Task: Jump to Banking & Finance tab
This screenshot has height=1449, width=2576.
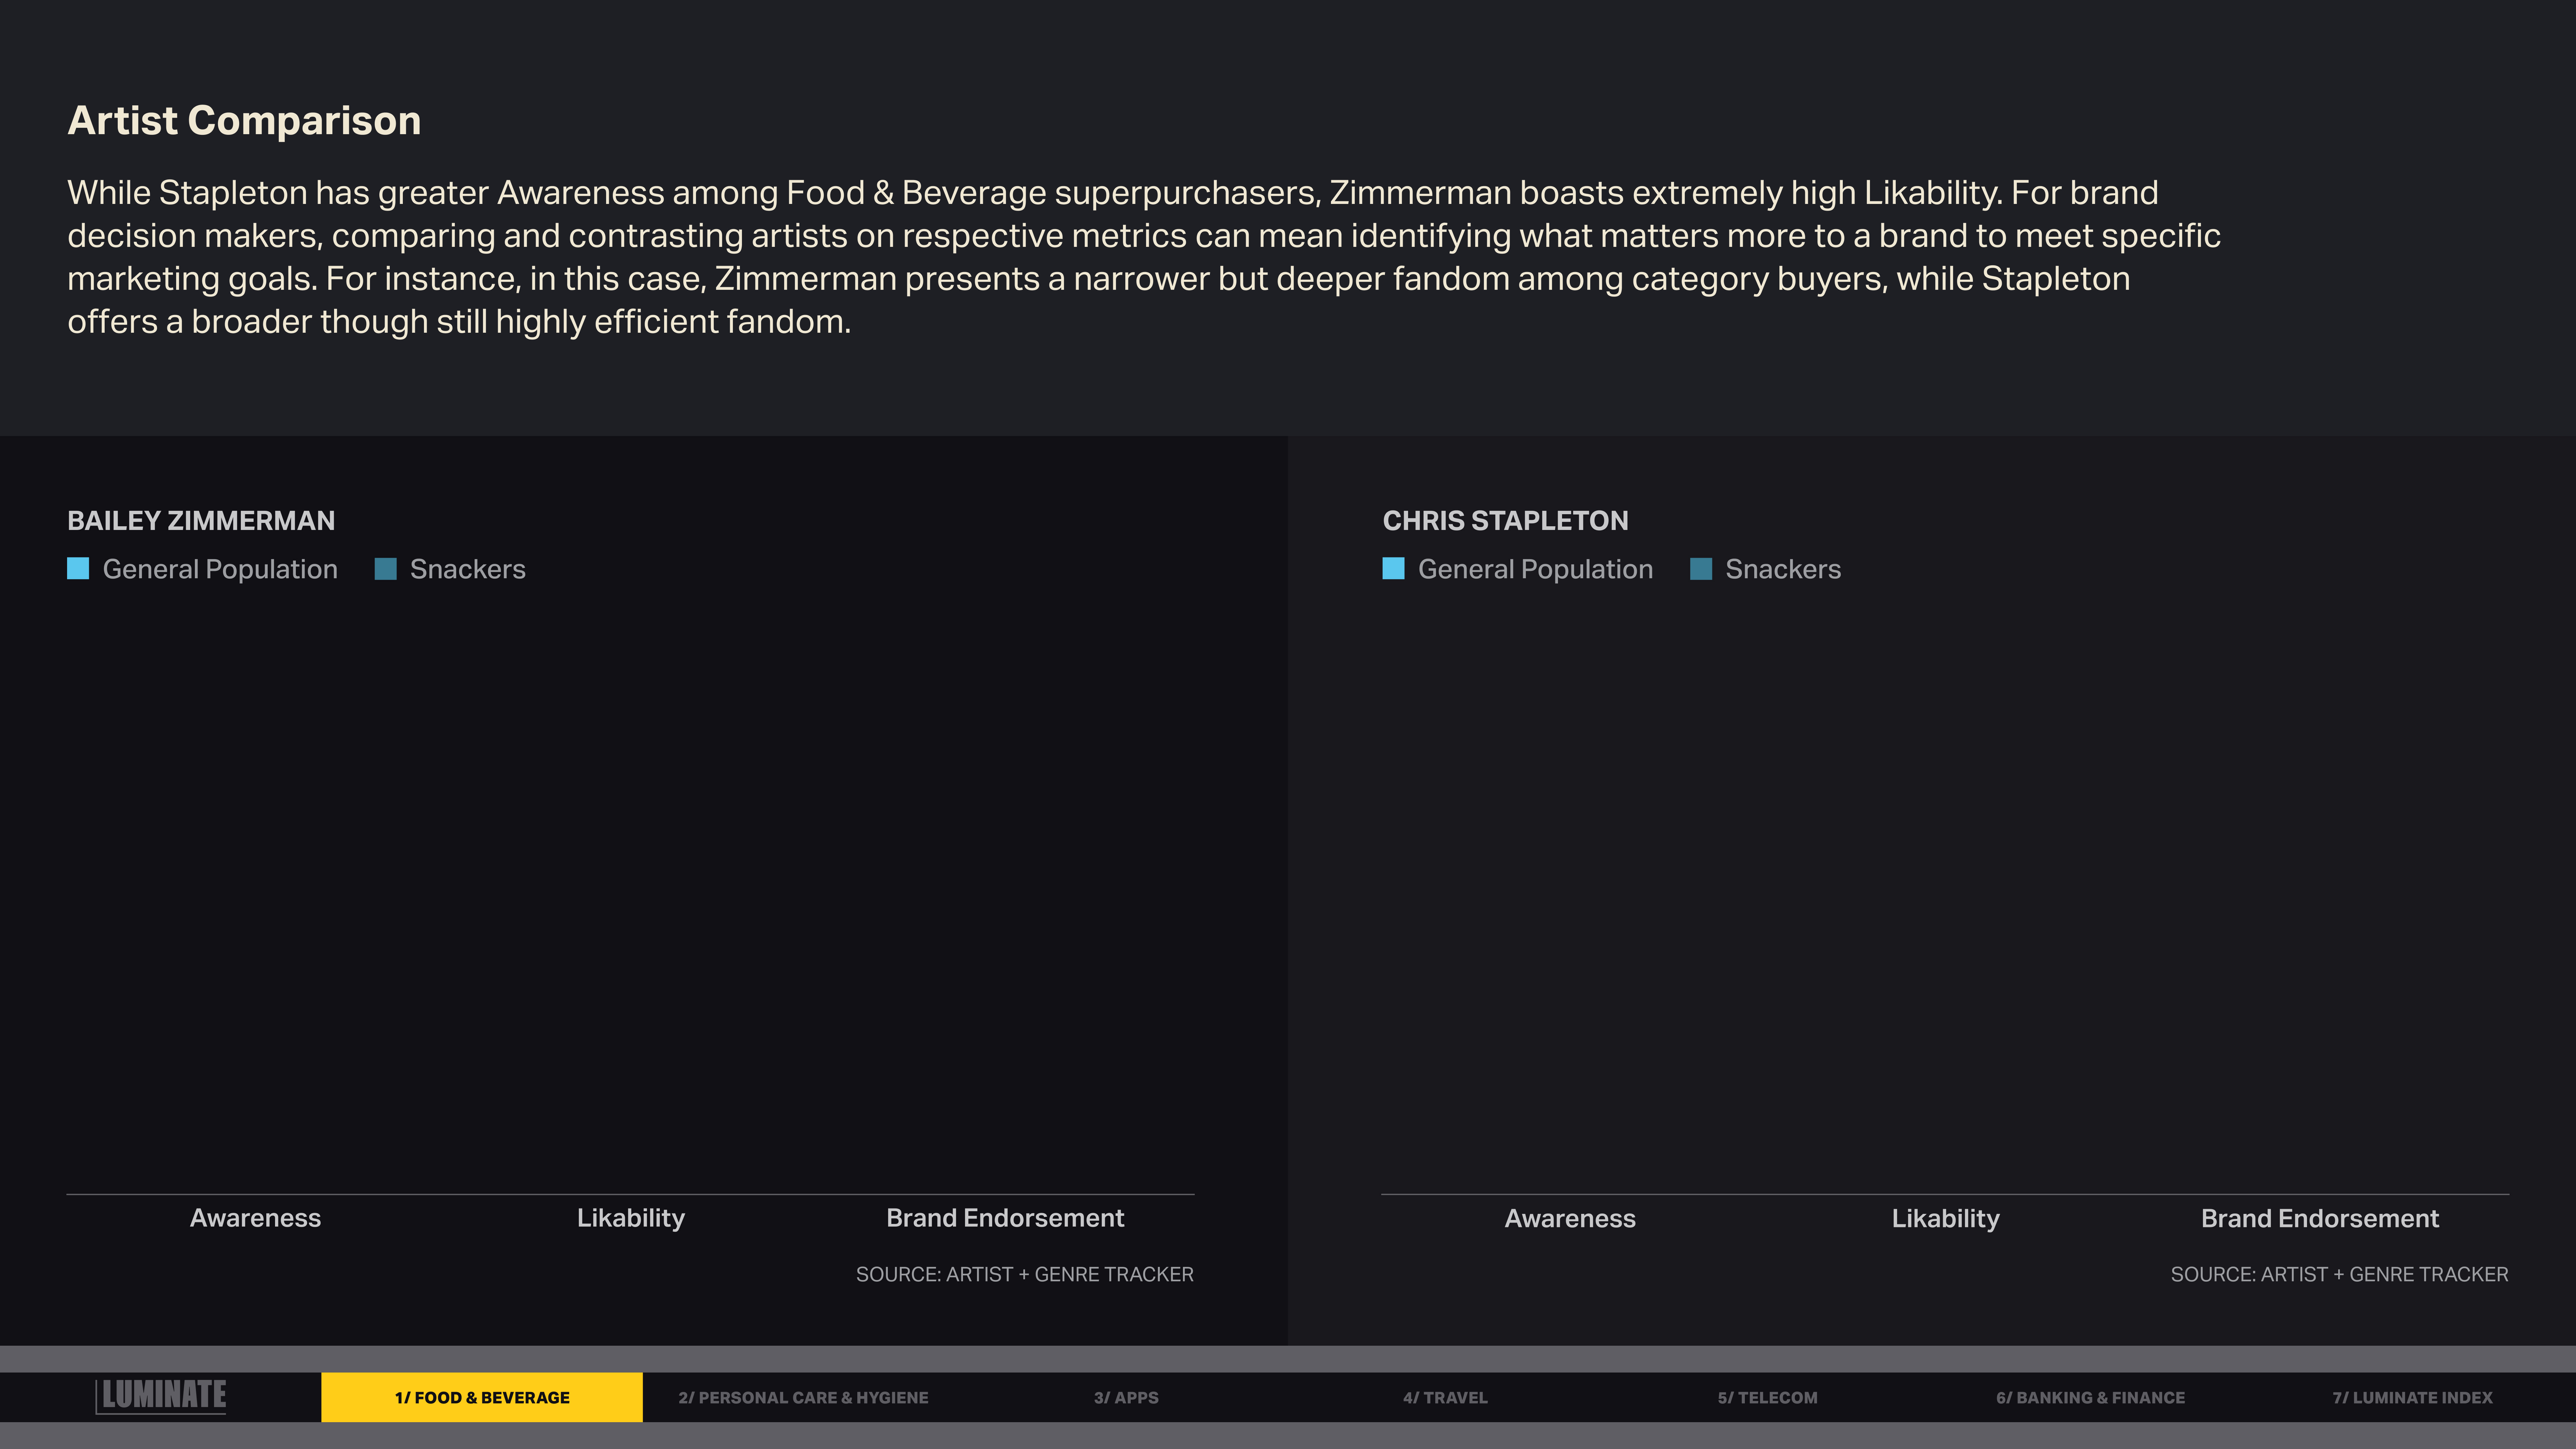Action: click(2090, 1397)
